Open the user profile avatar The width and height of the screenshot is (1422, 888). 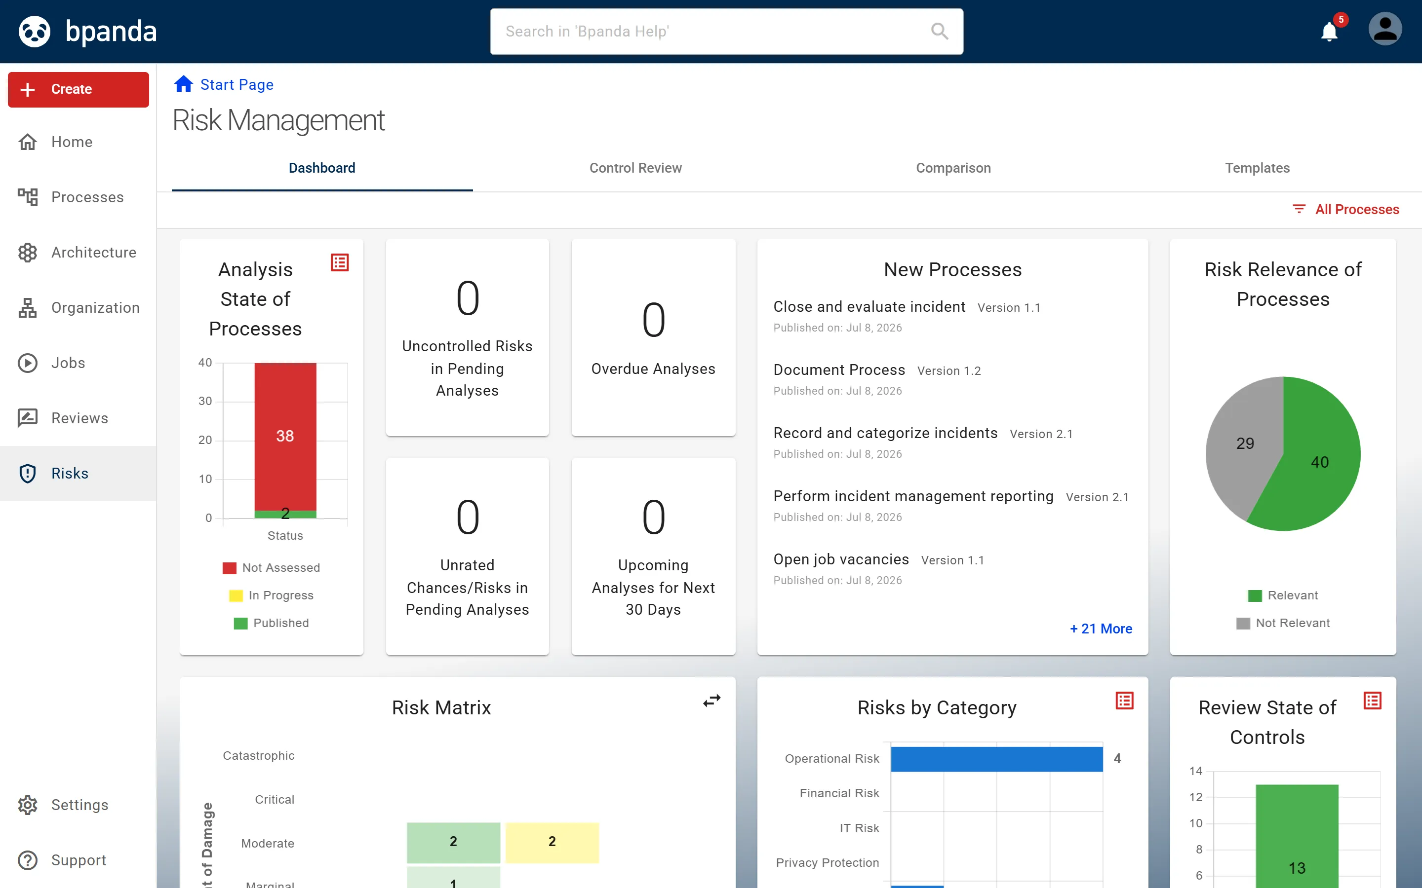pos(1385,30)
